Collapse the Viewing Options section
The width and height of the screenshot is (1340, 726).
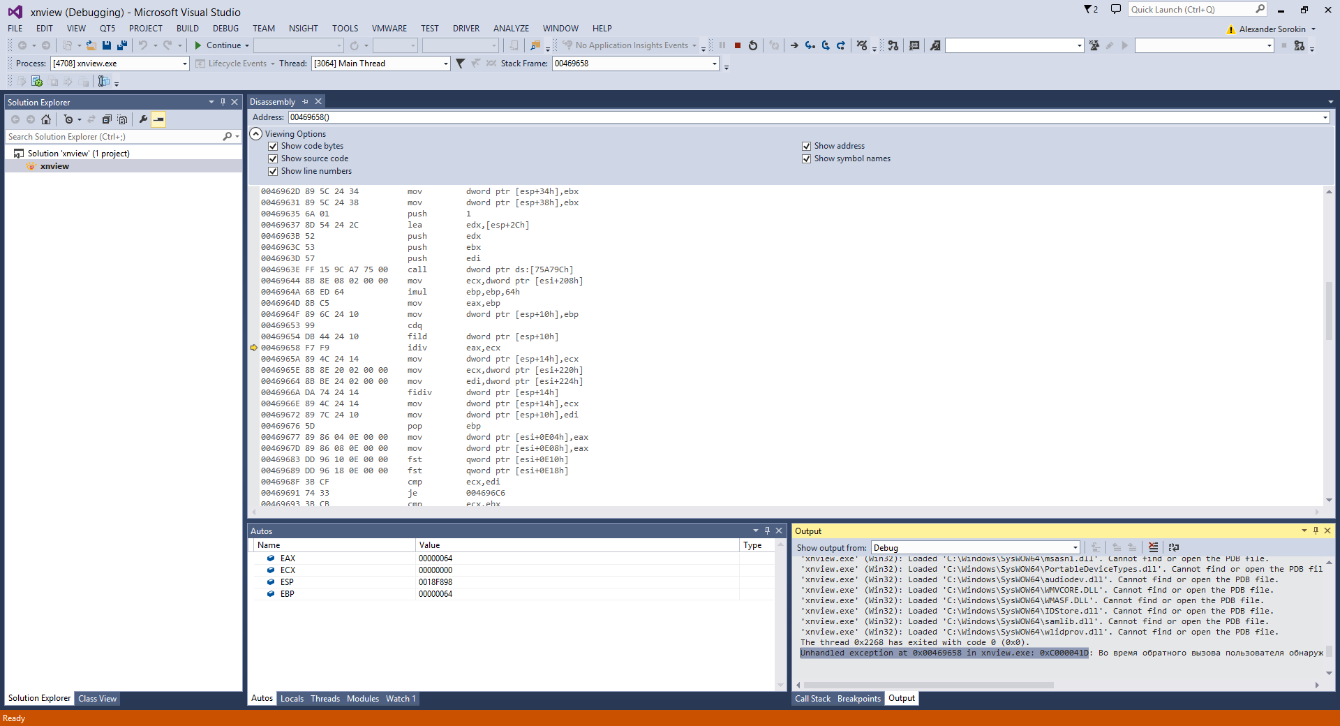pos(256,133)
